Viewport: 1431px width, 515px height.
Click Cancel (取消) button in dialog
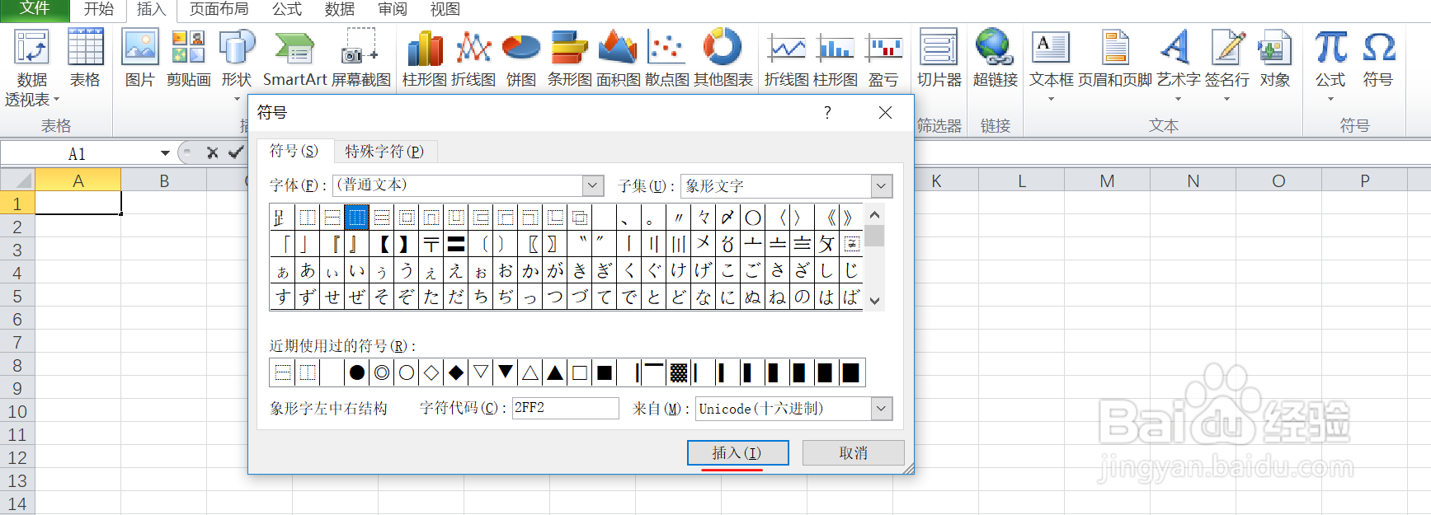point(853,452)
